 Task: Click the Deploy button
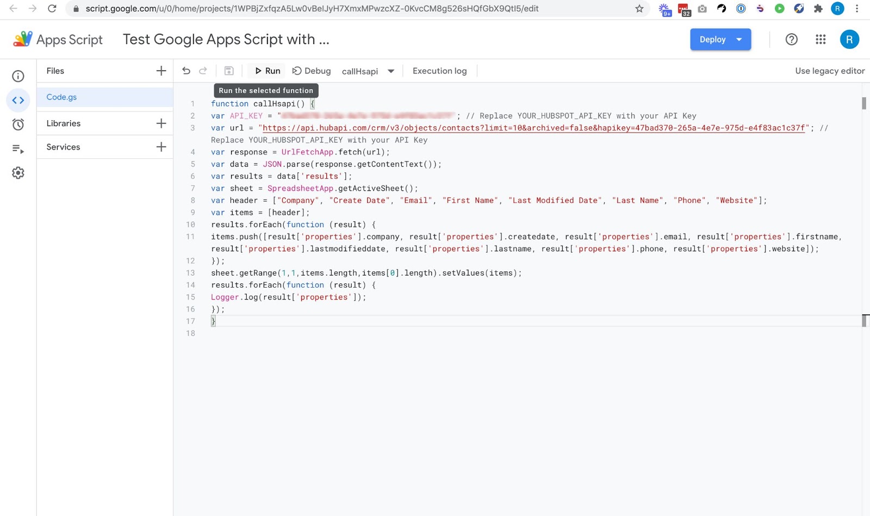pyautogui.click(x=712, y=39)
